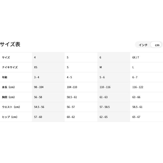The width and height of the screenshot is (163, 163).
Task: Switch size units to インチ
Action: point(143,45)
